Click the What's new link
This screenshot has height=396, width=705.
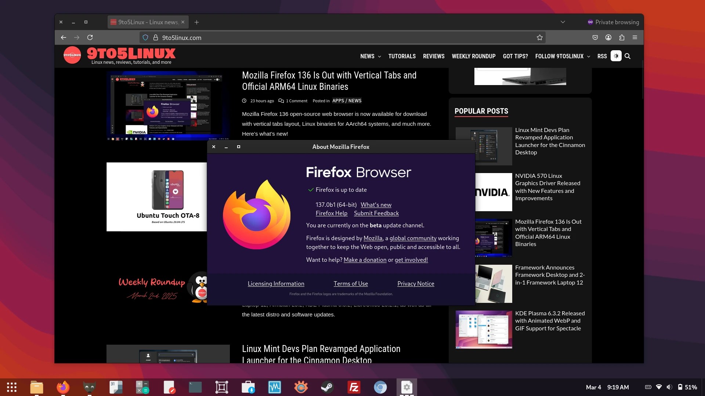coord(376,205)
